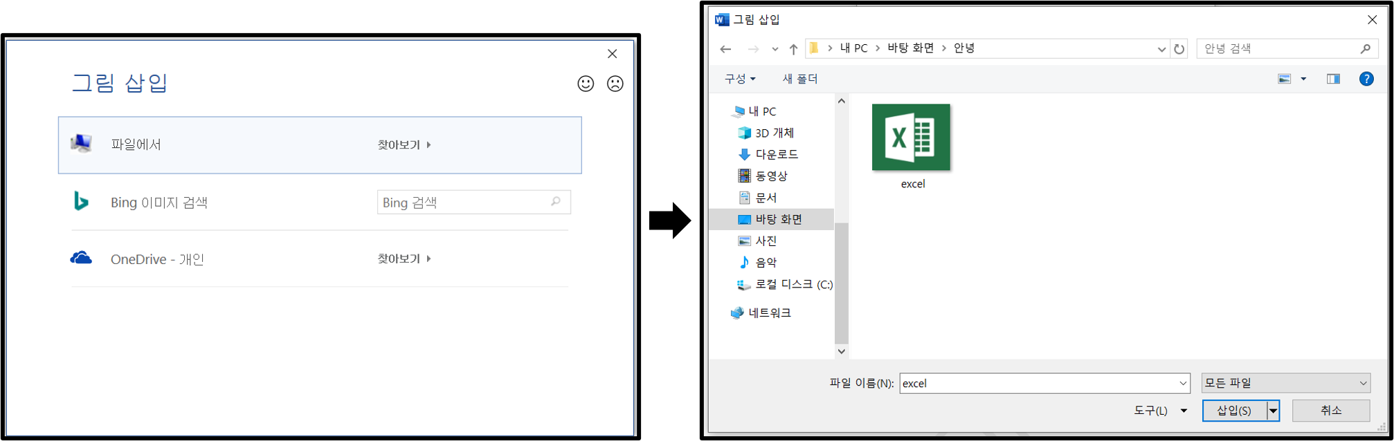Click the Bing logo icon
The height and width of the screenshot is (441, 1394).
tap(81, 201)
